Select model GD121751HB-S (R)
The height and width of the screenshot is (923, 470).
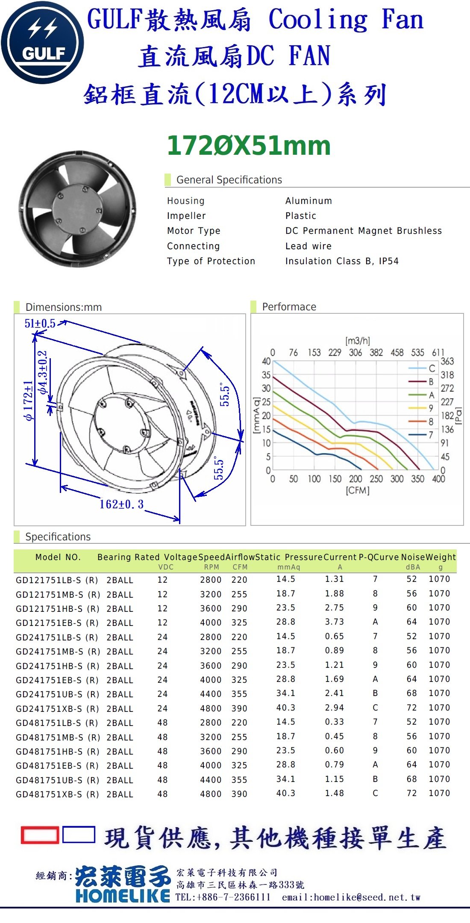tap(58, 609)
